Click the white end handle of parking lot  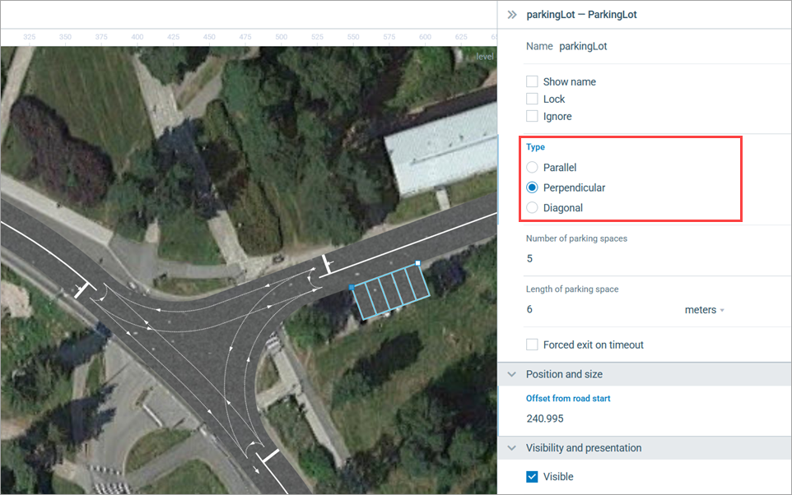[418, 264]
